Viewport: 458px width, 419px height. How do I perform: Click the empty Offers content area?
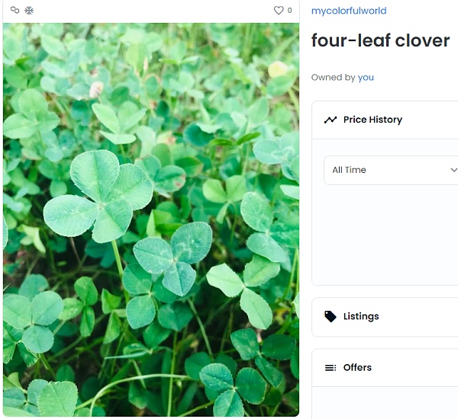coord(385,403)
